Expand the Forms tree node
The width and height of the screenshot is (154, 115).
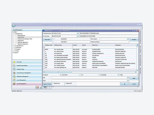15,51
